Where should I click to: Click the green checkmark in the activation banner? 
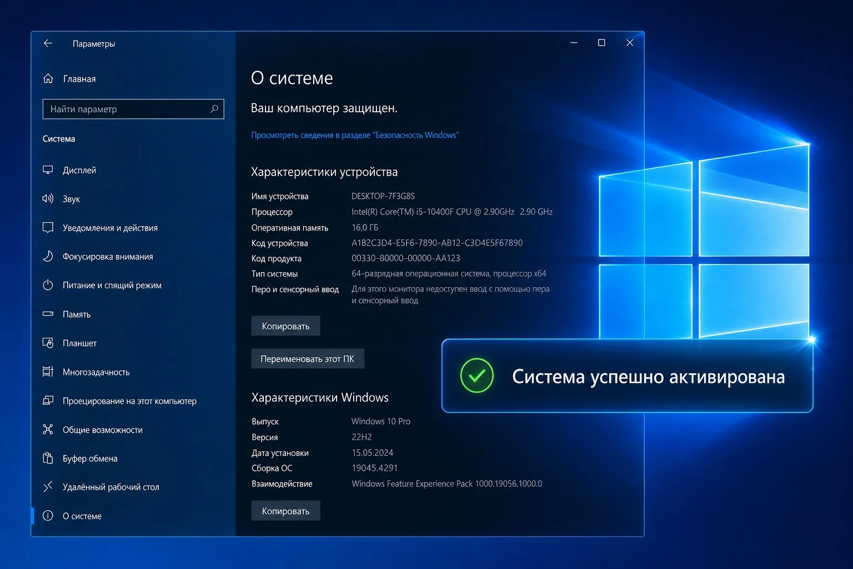point(477,376)
